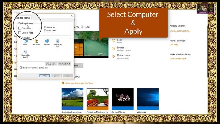Image resolution: width=220 pixels, height=124 pixels.
Task: Open the Desktop icon settings link
Action: coord(180,31)
